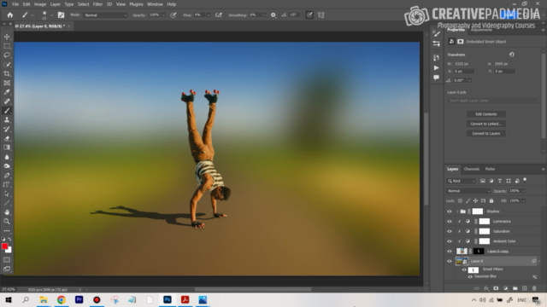Screen dimensions: 547x307
Task: Select the Horizontal Type tool
Action: point(7,184)
